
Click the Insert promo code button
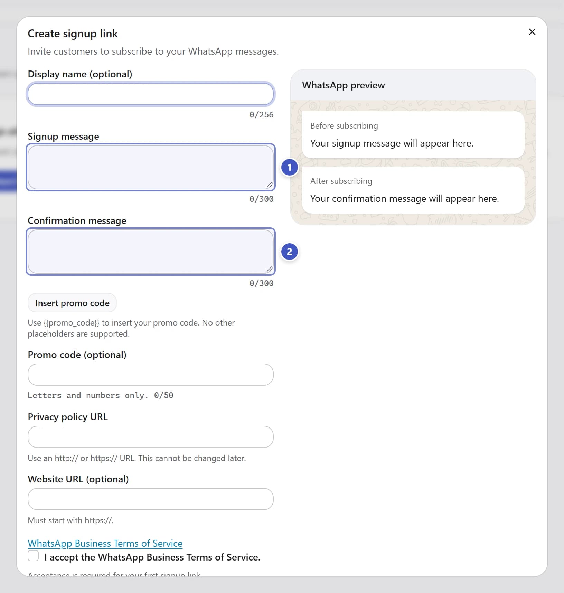coord(72,303)
